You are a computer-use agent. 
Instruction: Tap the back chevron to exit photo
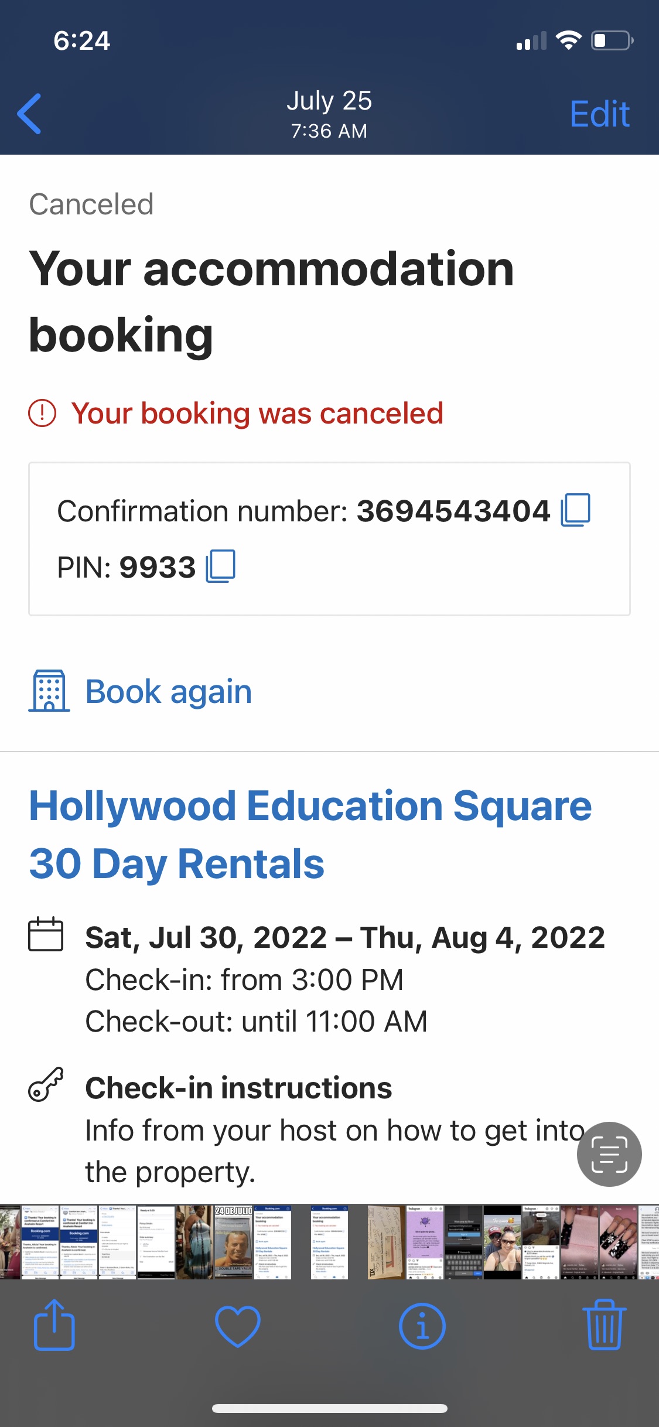30,114
